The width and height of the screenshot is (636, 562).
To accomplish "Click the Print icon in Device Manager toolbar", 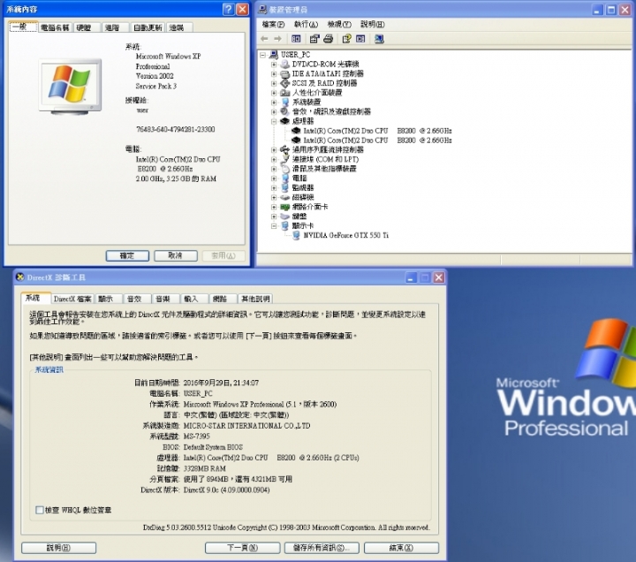I will pos(328,39).
